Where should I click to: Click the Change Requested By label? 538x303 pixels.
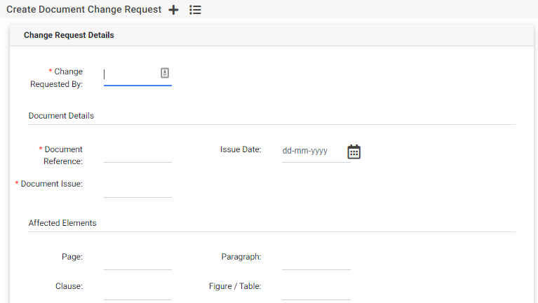58,78
